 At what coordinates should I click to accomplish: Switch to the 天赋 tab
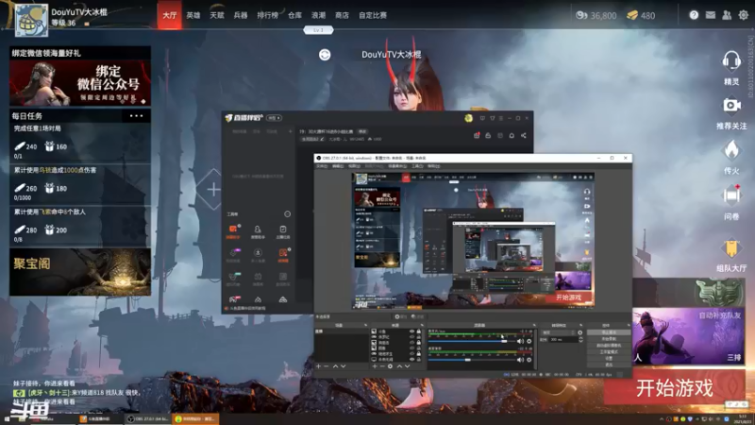[217, 15]
